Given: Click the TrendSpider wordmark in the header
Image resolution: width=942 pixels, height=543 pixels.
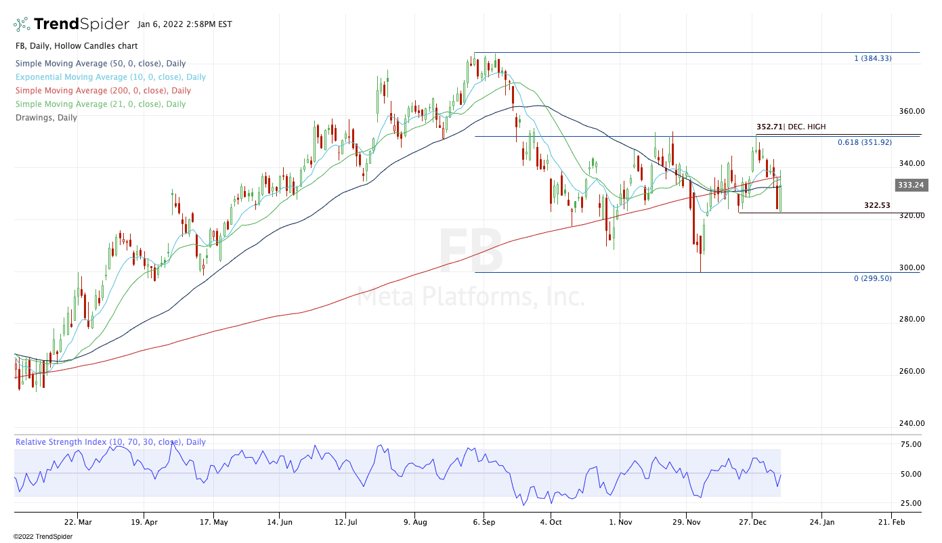Looking at the screenshot, I should 81,24.
